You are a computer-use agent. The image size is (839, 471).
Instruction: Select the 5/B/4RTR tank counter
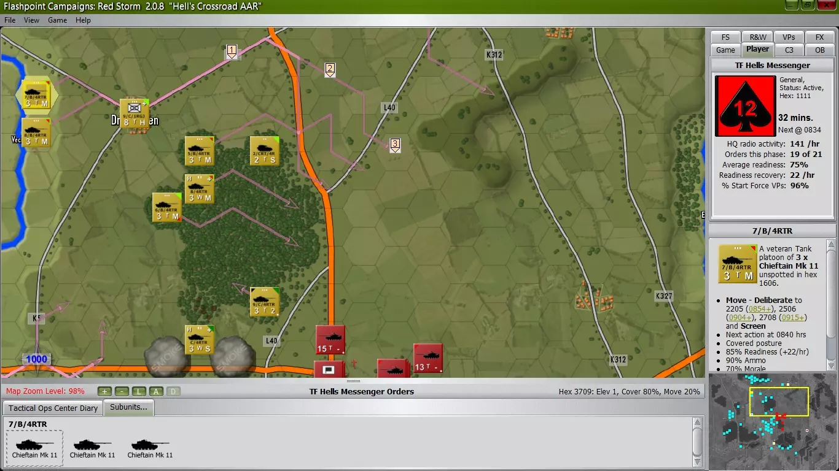pos(200,151)
